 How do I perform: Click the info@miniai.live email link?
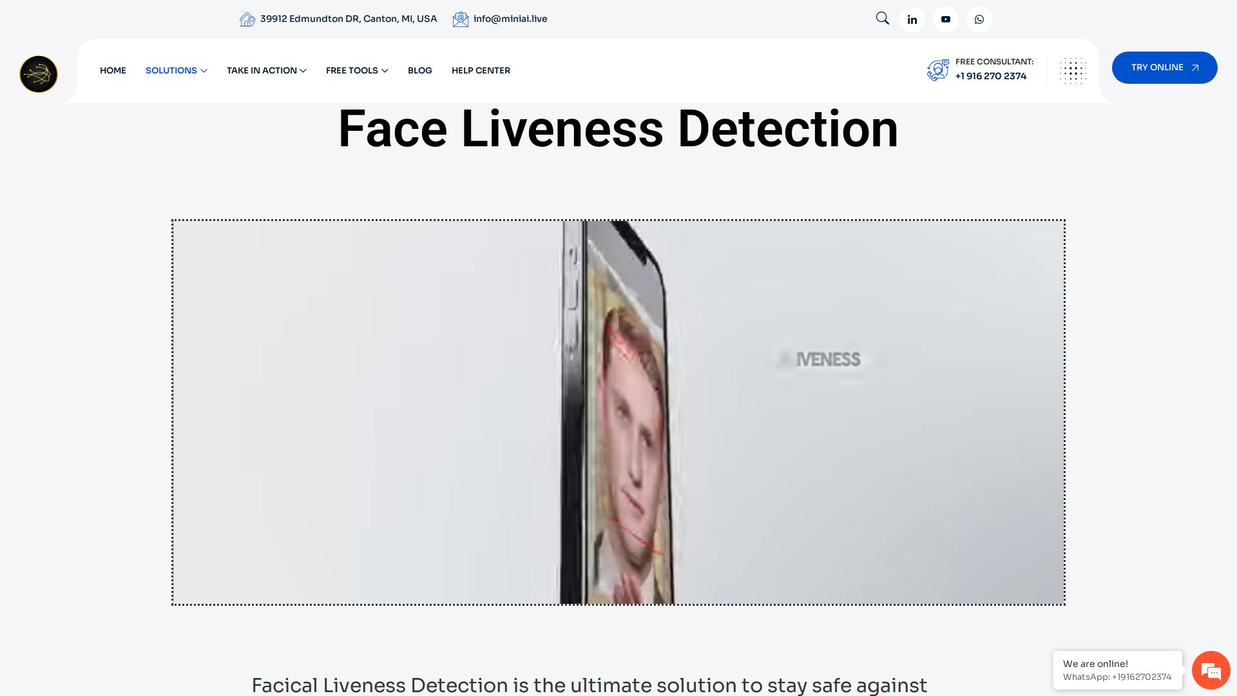click(510, 19)
